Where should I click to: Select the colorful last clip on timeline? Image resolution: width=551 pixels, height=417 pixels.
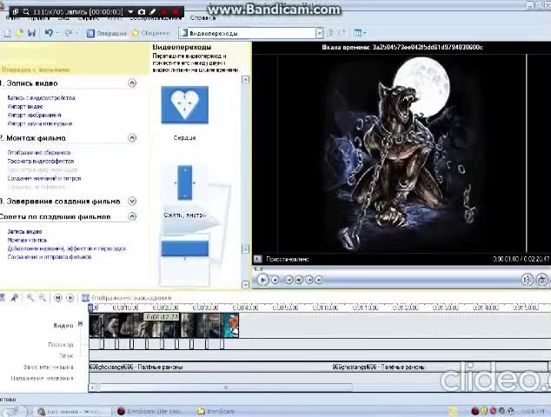[x=231, y=326]
